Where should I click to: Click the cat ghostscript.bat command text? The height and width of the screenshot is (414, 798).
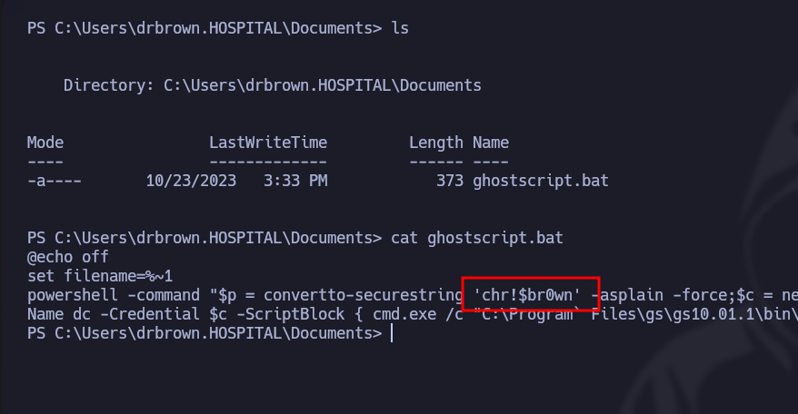(477, 238)
